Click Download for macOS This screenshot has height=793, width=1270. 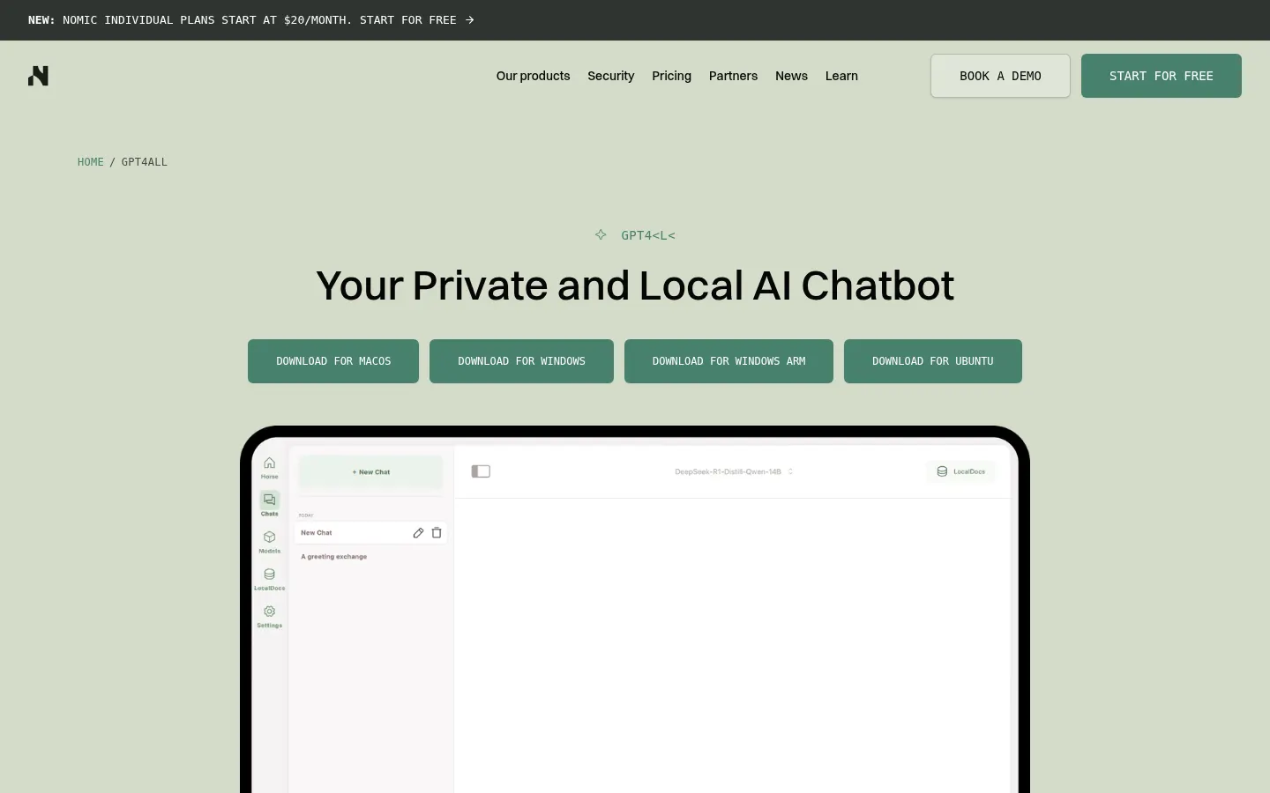[x=333, y=361]
